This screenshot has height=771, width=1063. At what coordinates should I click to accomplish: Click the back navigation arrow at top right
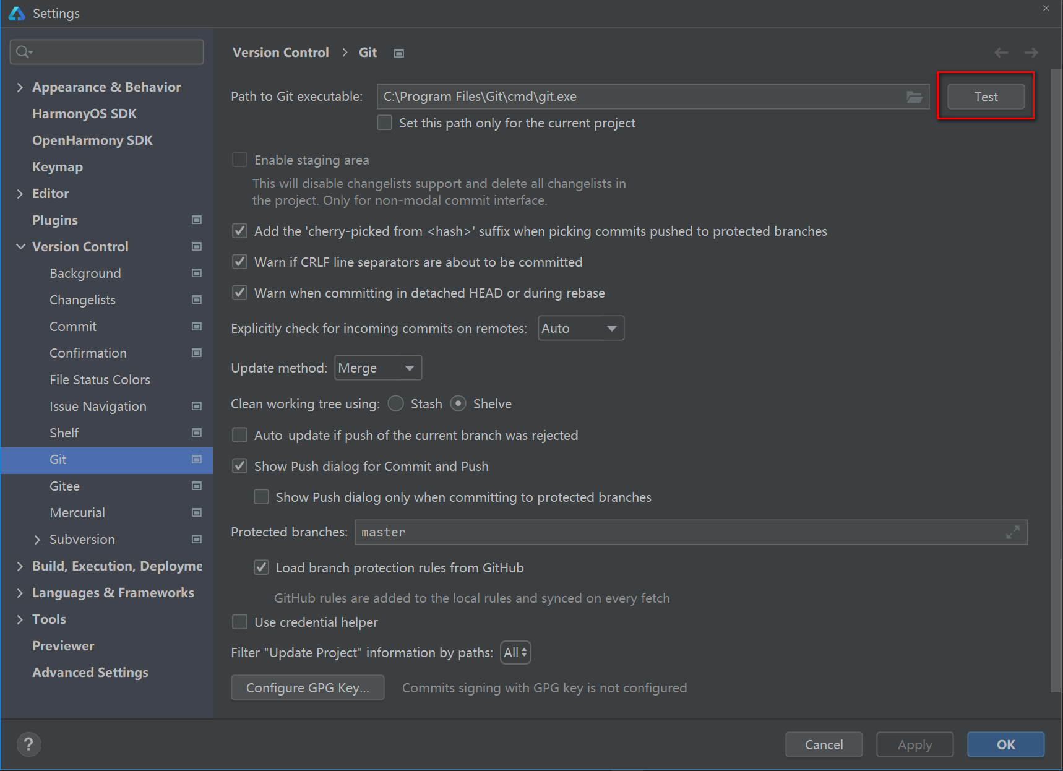pos(1001,53)
